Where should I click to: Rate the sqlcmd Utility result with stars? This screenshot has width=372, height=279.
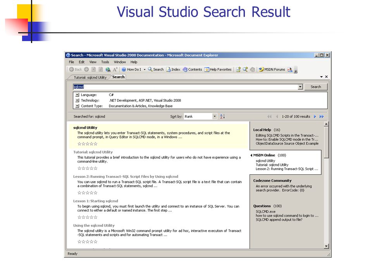pos(87,144)
